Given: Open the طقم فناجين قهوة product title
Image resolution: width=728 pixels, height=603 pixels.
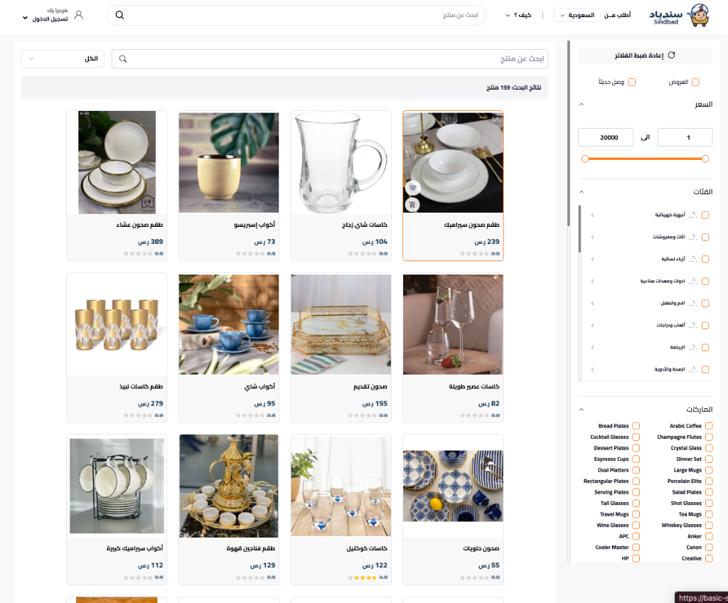Looking at the screenshot, I should (251, 548).
